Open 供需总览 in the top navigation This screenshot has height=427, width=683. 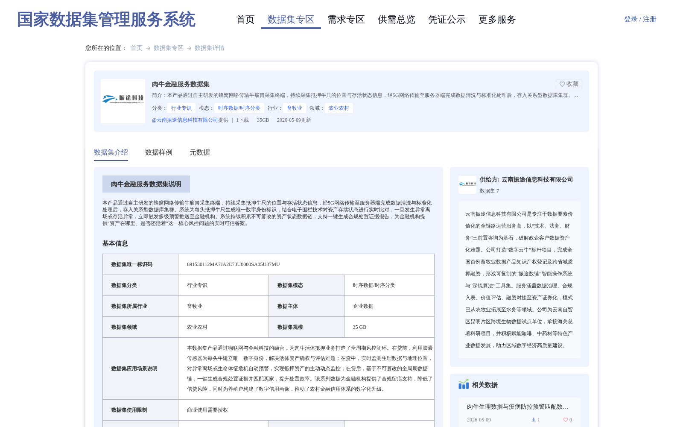pos(397,20)
